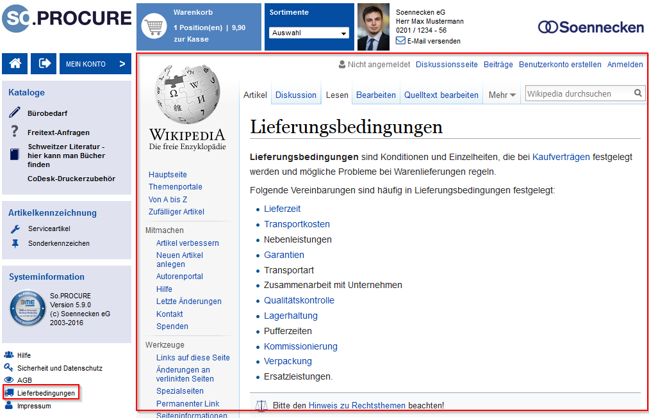The width and height of the screenshot is (649, 418).
Task: Click the eye icon next to AGB
Action: pyautogui.click(x=9, y=380)
